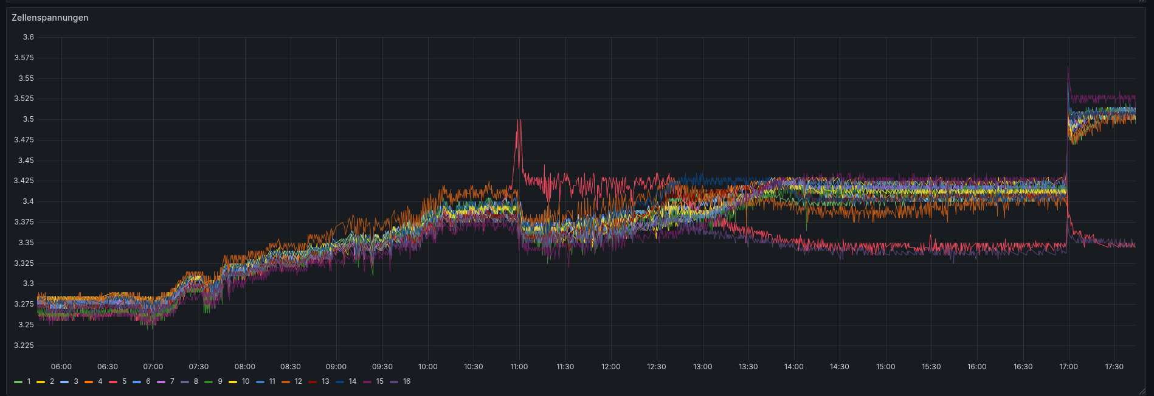Open the Zellenspannungen panel title menu

tap(50, 18)
